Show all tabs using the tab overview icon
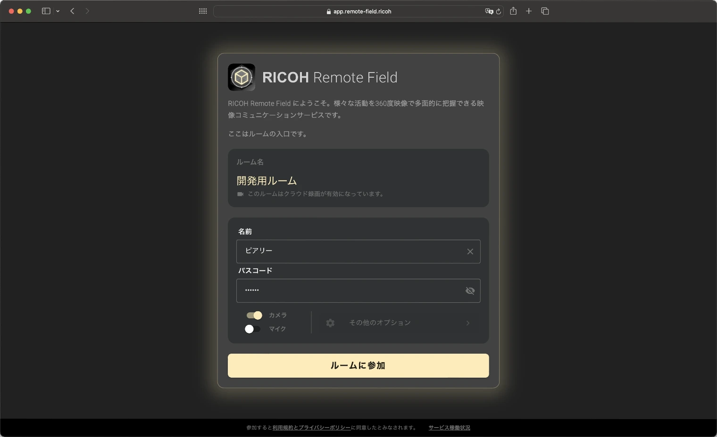The height and width of the screenshot is (437, 717). pos(545,11)
